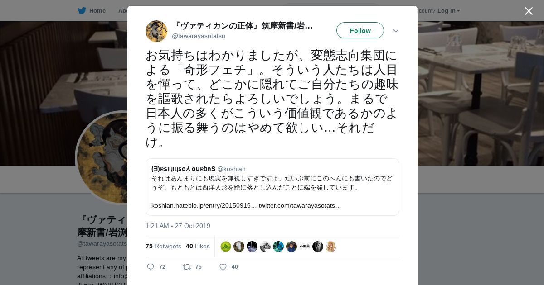Click the twitter.com/tawarayasotats… link

300,205
